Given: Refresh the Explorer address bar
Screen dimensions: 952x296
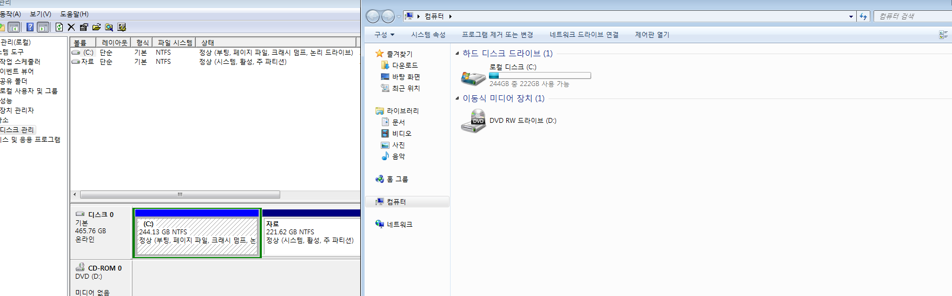Looking at the screenshot, I should click(x=863, y=16).
